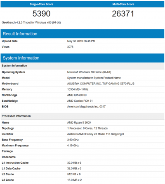Click the 512 KB x 6 value
The height and width of the screenshot is (184, 165).
[74, 174]
